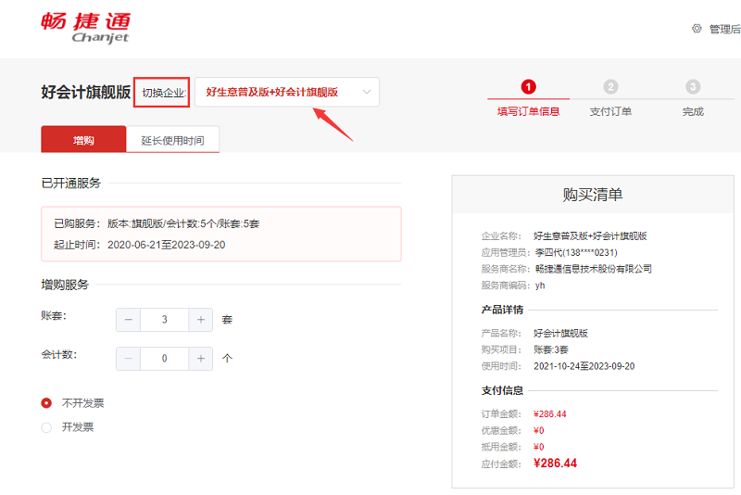This screenshot has height=495, width=741.
Task: Click the 起止时间 2020-06-21至2023-09-20 text
Action: tap(140, 245)
